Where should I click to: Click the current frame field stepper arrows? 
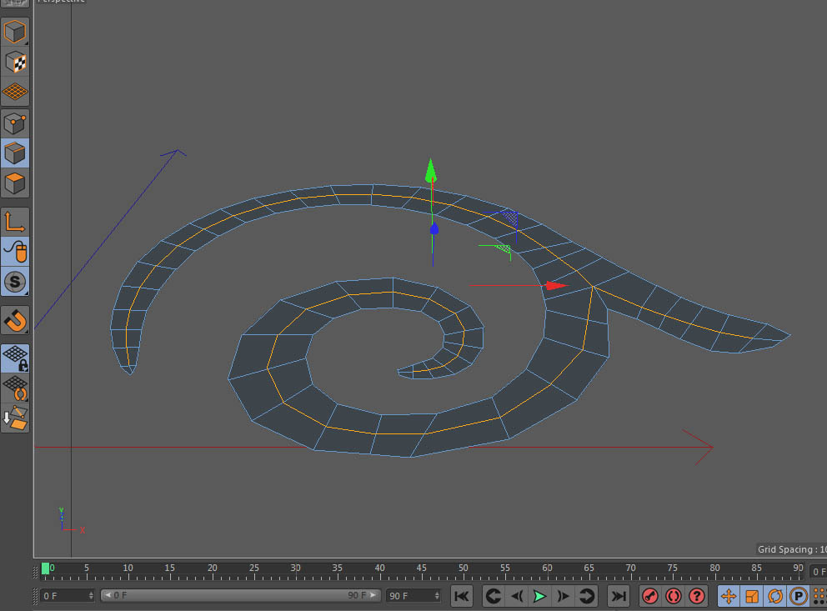click(91, 596)
